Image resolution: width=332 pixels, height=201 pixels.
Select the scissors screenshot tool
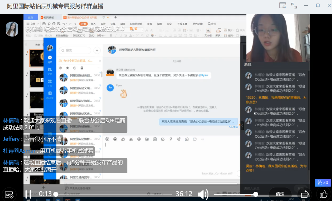(x=131, y=139)
